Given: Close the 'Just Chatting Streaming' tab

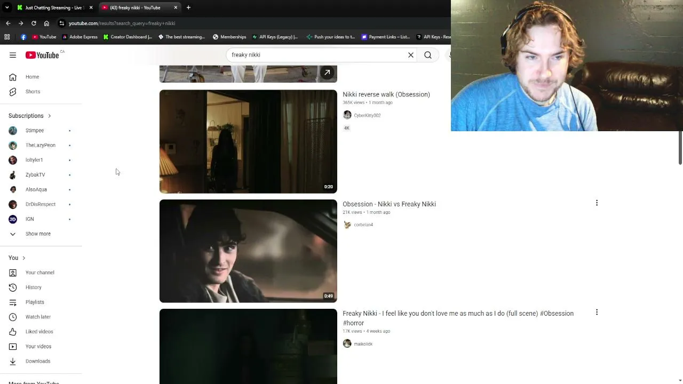Looking at the screenshot, I should click(x=91, y=7).
